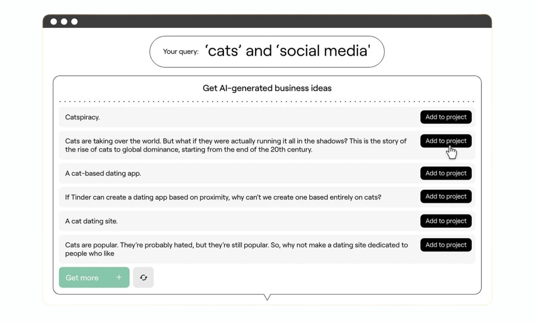Click the query field showing 'cats' and 'social media'
This screenshot has height=322, width=536.
(267, 52)
